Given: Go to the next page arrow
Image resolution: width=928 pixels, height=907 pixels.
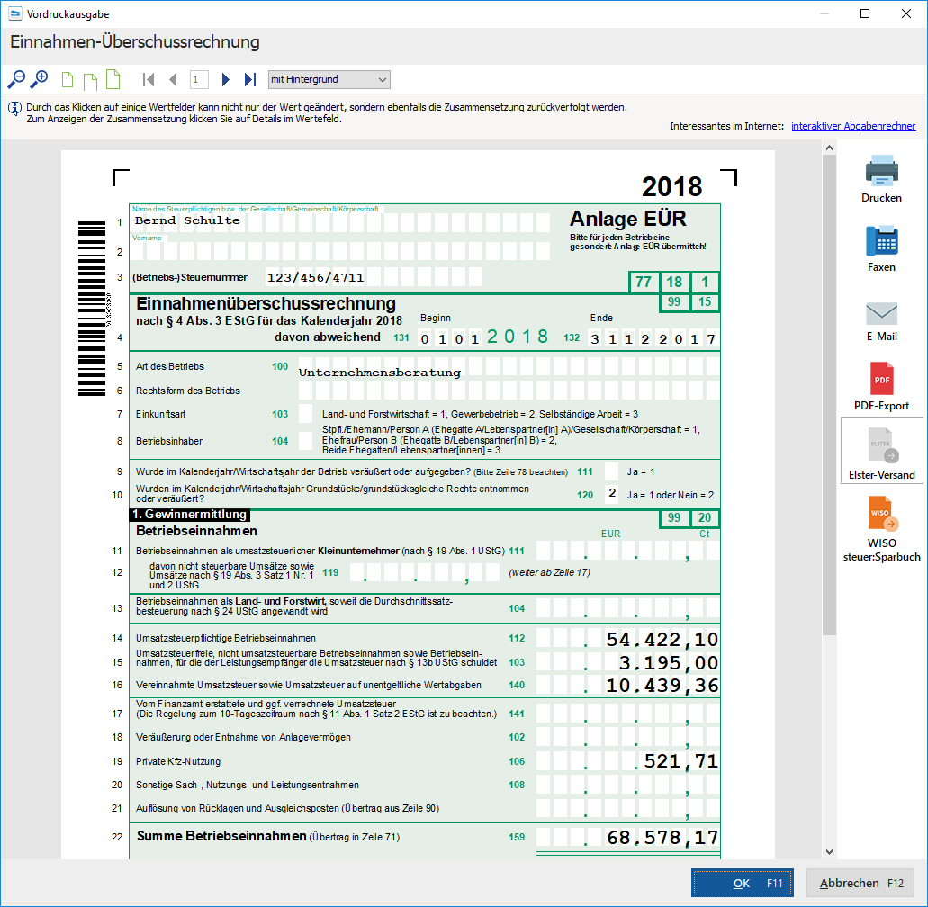Looking at the screenshot, I should click(226, 80).
